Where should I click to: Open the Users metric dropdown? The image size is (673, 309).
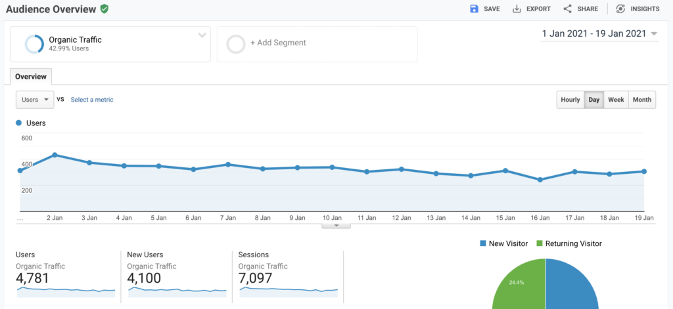35,100
